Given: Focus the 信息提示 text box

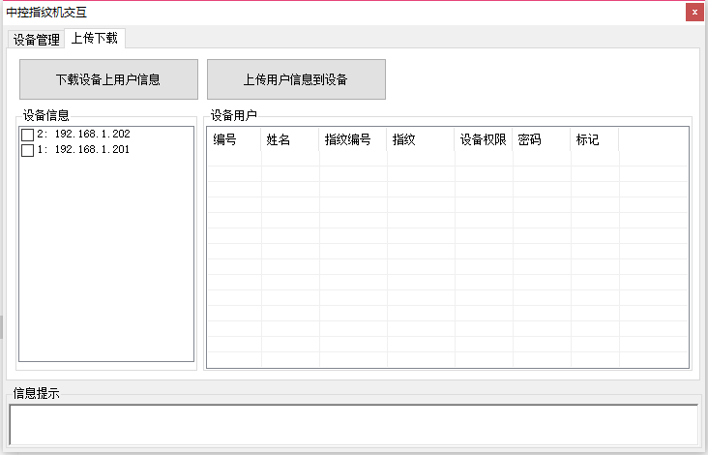Looking at the screenshot, I should [353, 424].
